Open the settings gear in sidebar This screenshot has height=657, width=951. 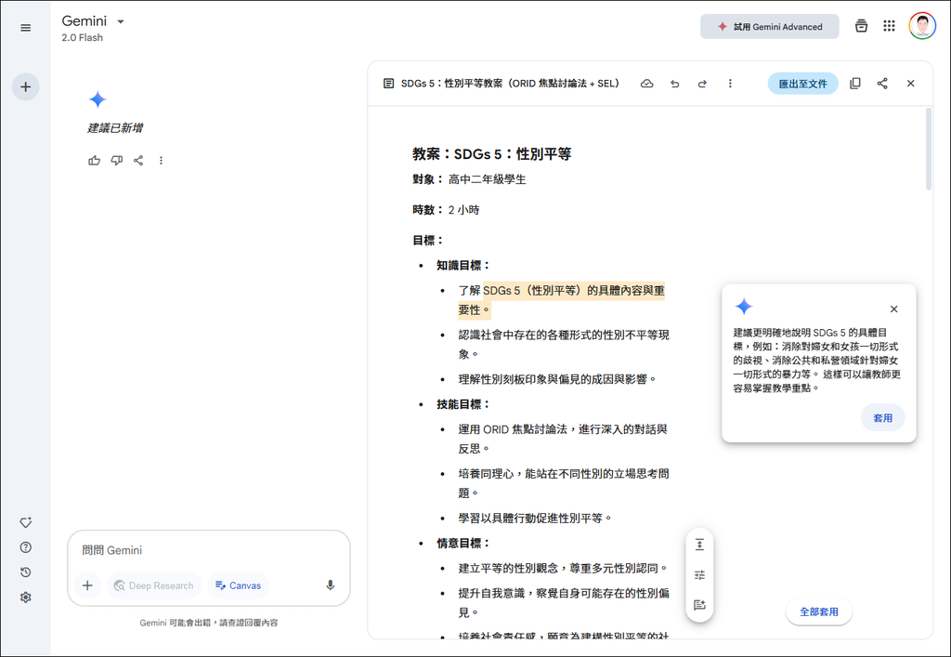(25, 597)
